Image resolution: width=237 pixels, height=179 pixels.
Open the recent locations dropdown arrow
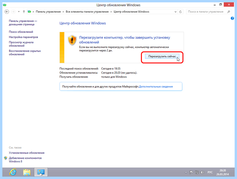(19, 11)
